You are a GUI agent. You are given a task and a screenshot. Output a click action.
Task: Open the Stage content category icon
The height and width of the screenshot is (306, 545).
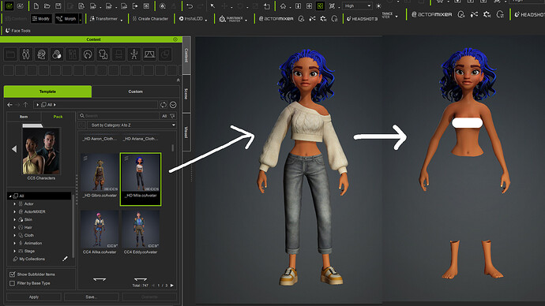[x=149, y=54]
